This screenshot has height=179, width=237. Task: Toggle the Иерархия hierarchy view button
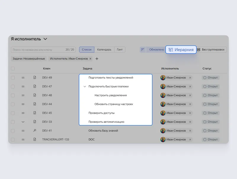(x=181, y=49)
